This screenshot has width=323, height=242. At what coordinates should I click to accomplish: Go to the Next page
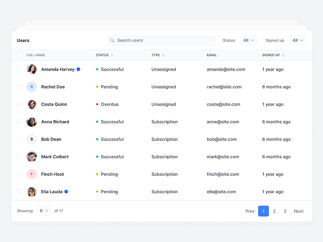(298, 211)
